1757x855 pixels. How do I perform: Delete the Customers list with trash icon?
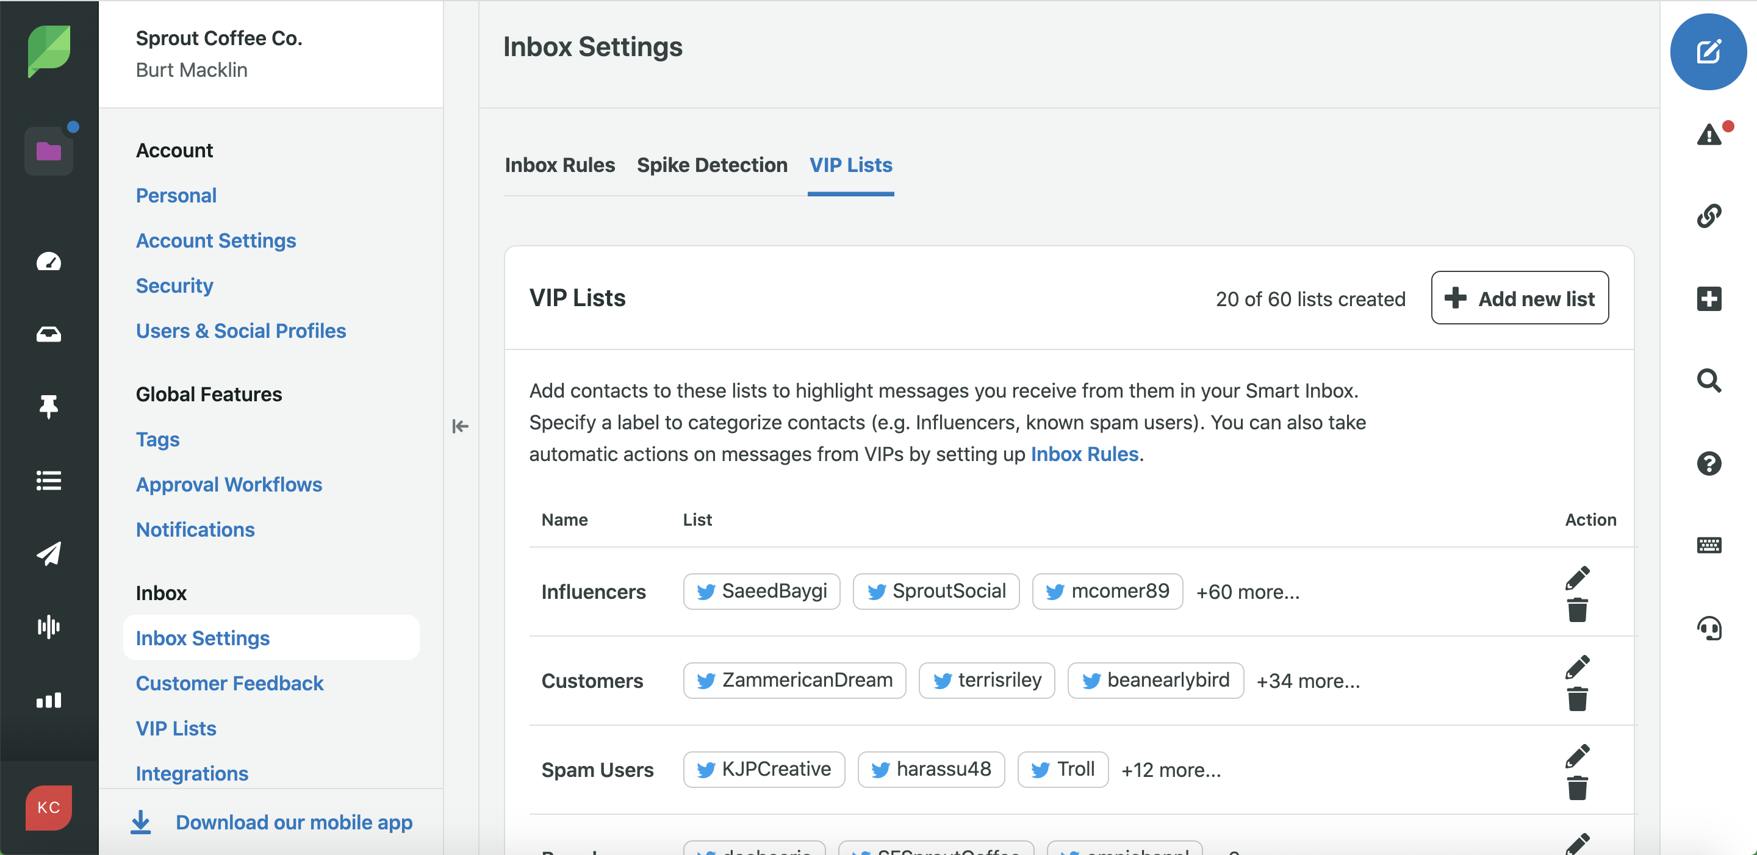(x=1577, y=699)
